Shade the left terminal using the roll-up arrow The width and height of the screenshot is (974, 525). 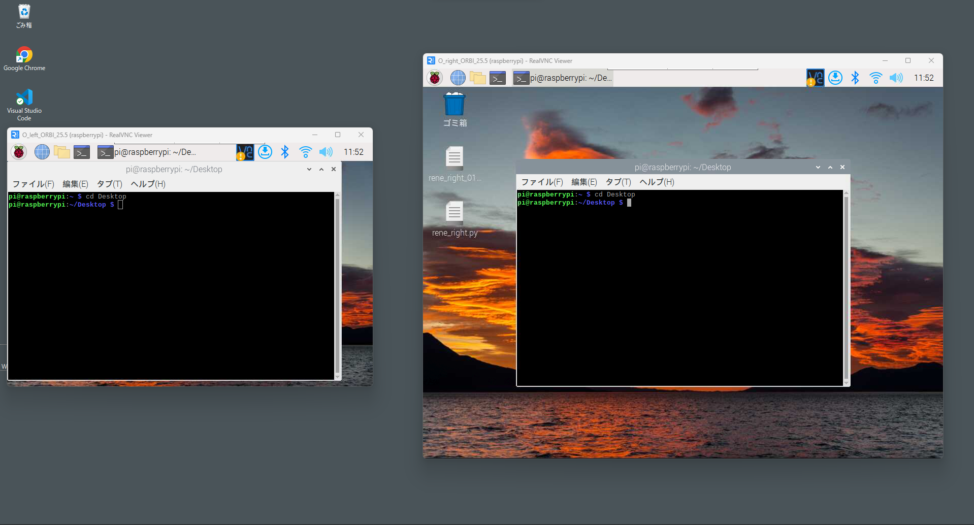tap(321, 169)
